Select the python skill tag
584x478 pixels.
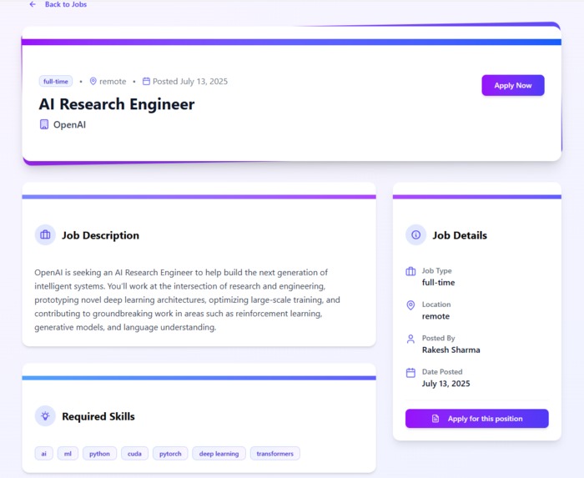[99, 454]
